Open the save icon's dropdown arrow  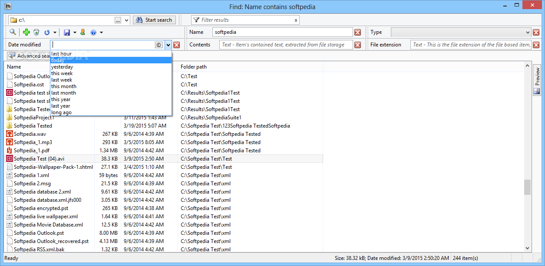coord(75,33)
